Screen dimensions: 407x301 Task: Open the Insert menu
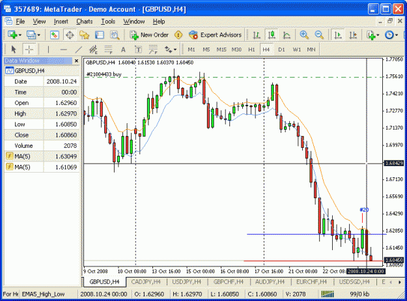click(x=61, y=21)
